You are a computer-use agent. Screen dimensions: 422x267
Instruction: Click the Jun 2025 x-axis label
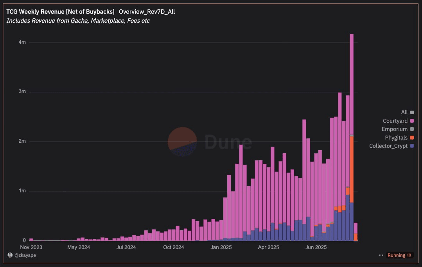click(x=316, y=247)
